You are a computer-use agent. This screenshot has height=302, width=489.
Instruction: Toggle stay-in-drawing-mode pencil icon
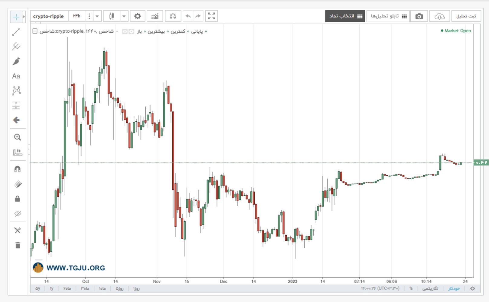click(x=18, y=184)
